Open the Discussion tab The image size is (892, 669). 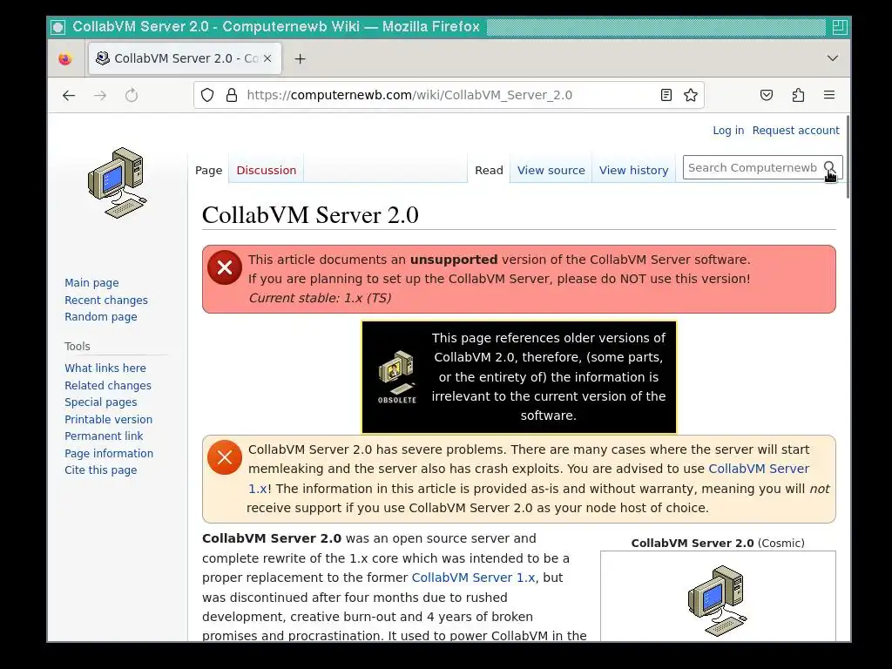(267, 170)
